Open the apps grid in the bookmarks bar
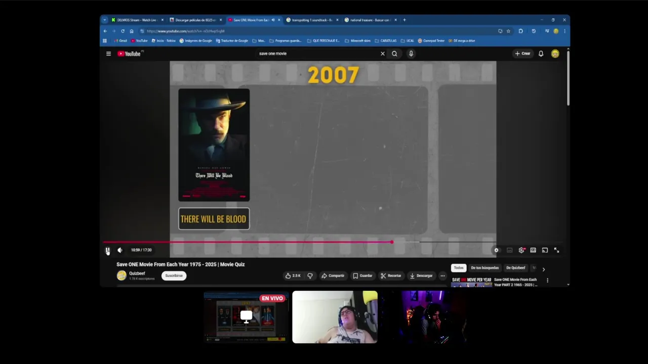Screen dimensions: 648x364 (105, 40)
